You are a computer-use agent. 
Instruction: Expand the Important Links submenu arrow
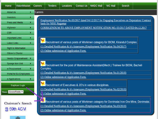(x=31, y=38)
